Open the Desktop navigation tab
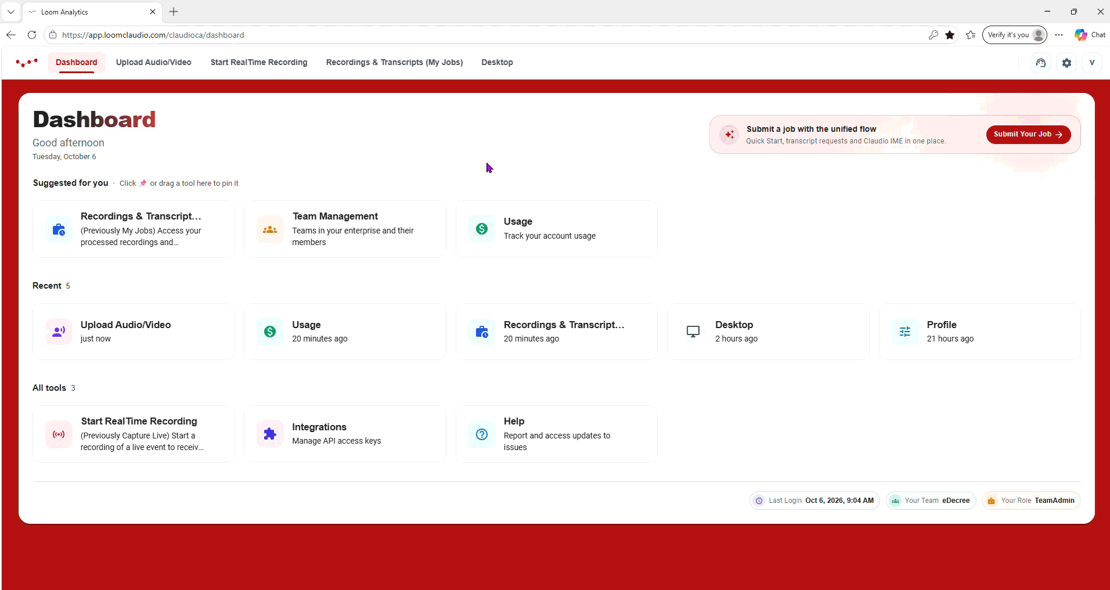The image size is (1110, 590). point(497,62)
